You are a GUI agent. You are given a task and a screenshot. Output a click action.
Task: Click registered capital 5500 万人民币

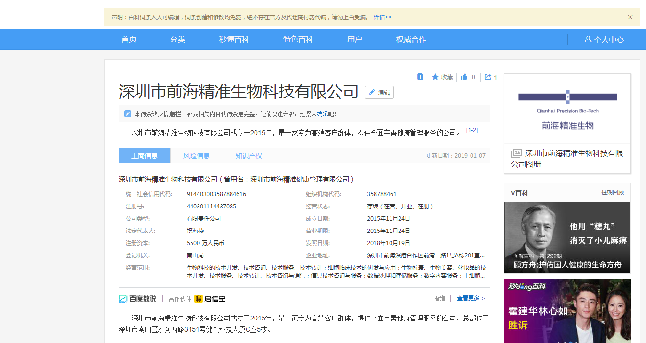(x=206, y=243)
